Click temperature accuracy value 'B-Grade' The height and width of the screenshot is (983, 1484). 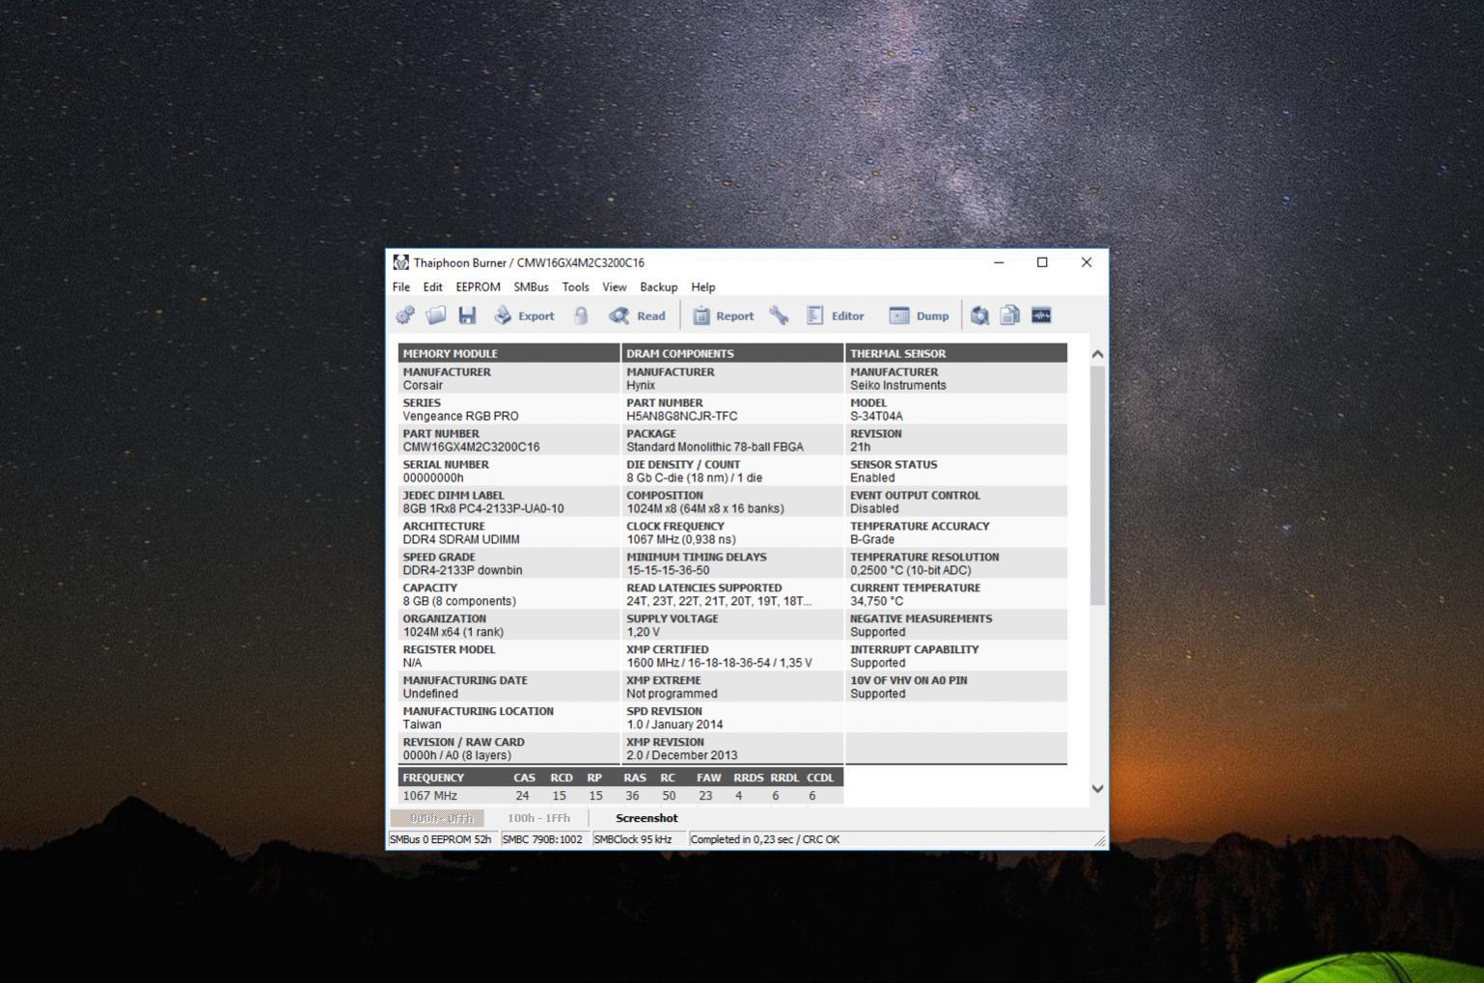(x=872, y=539)
